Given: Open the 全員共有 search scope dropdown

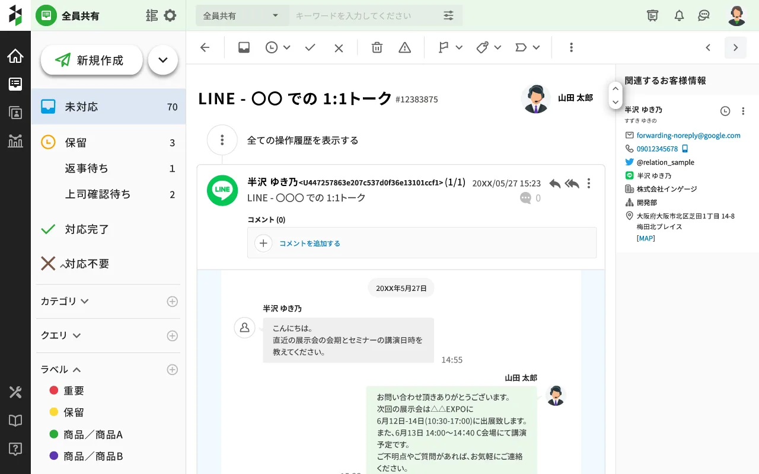Looking at the screenshot, I should 242,15.
